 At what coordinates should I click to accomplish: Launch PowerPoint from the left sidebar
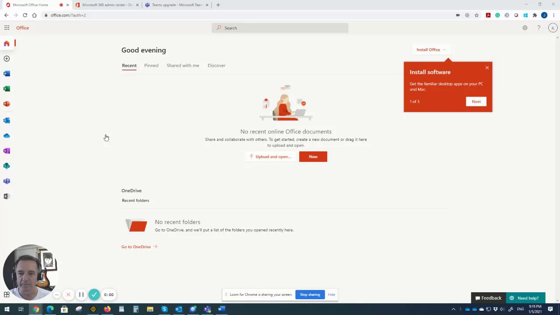[7, 104]
